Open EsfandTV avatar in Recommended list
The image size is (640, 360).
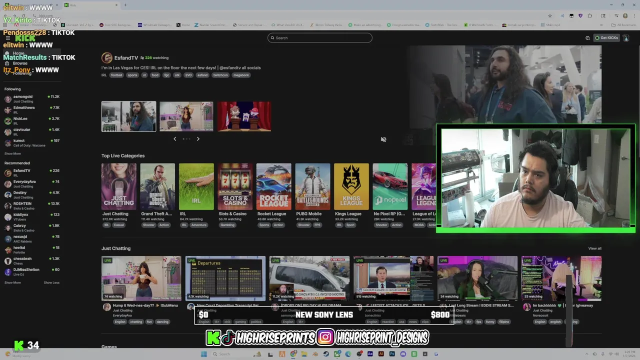(x=8, y=173)
